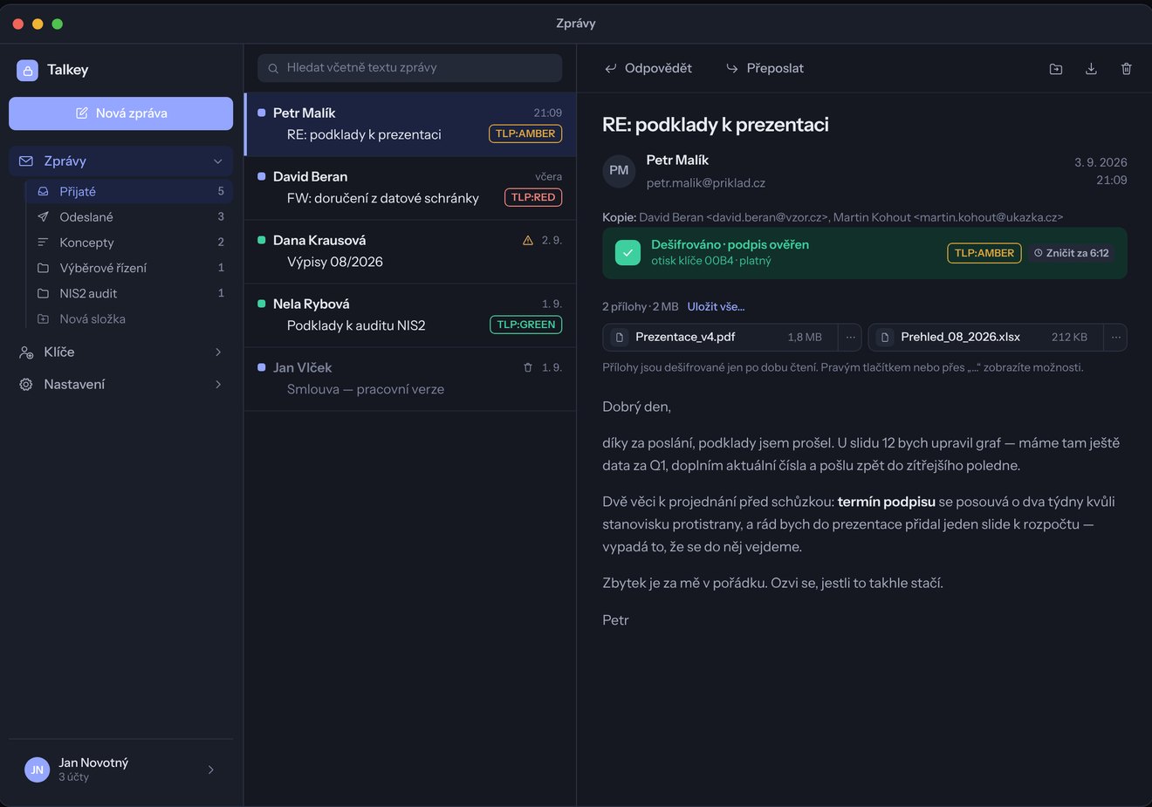The height and width of the screenshot is (807, 1152).
Task: Focus the Hledat včetně textu zprávy field
Action: (409, 68)
